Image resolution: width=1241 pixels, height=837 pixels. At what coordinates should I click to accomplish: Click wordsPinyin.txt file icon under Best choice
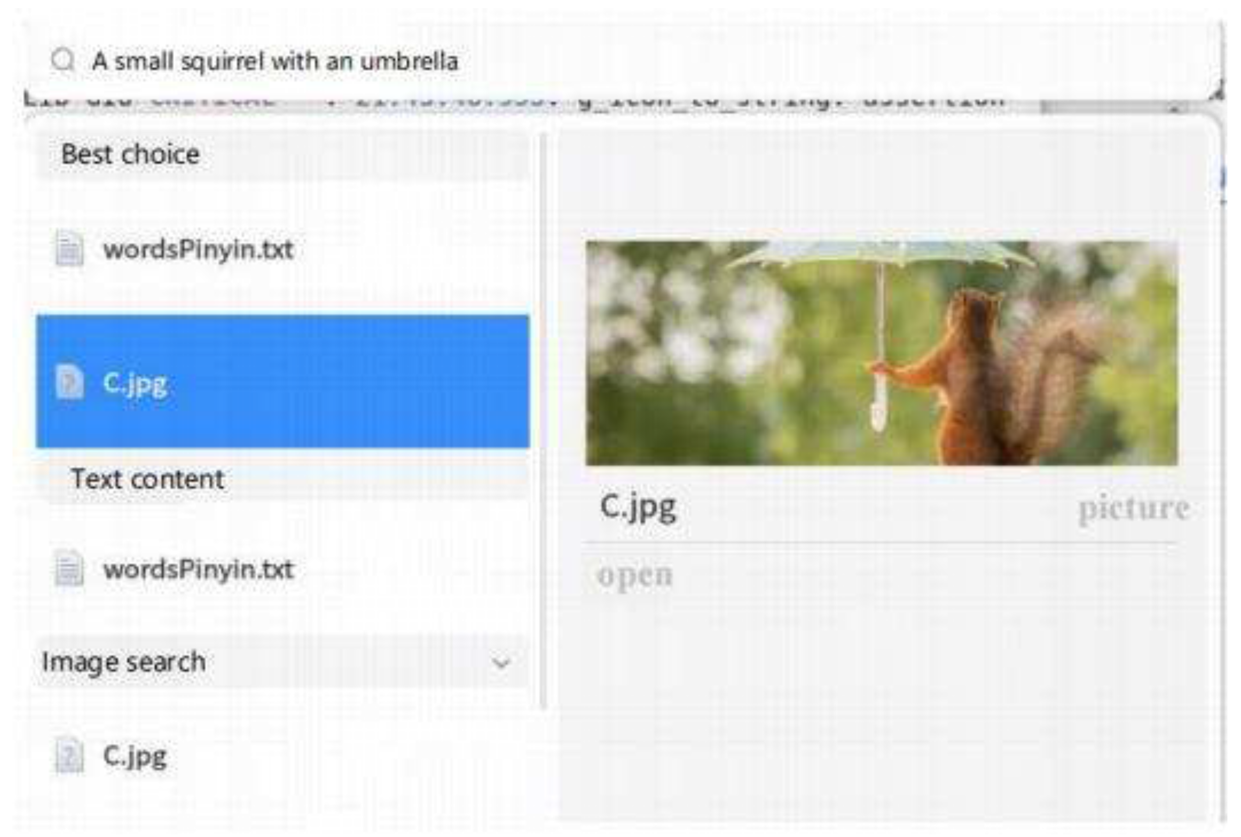(69, 249)
